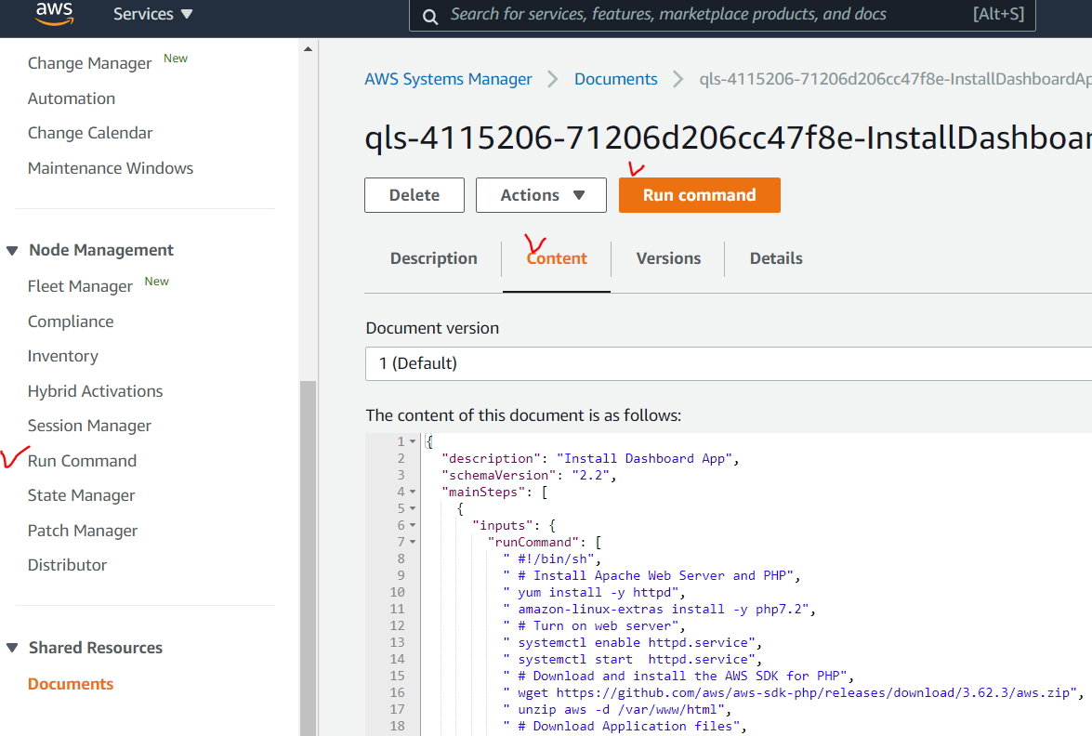
Task: Click line number 10 in the gutter
Action: pos(397,592)
